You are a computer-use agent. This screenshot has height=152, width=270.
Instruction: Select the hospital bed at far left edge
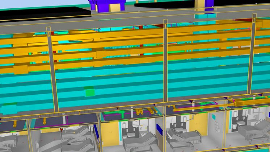click(x=8, y=141)
